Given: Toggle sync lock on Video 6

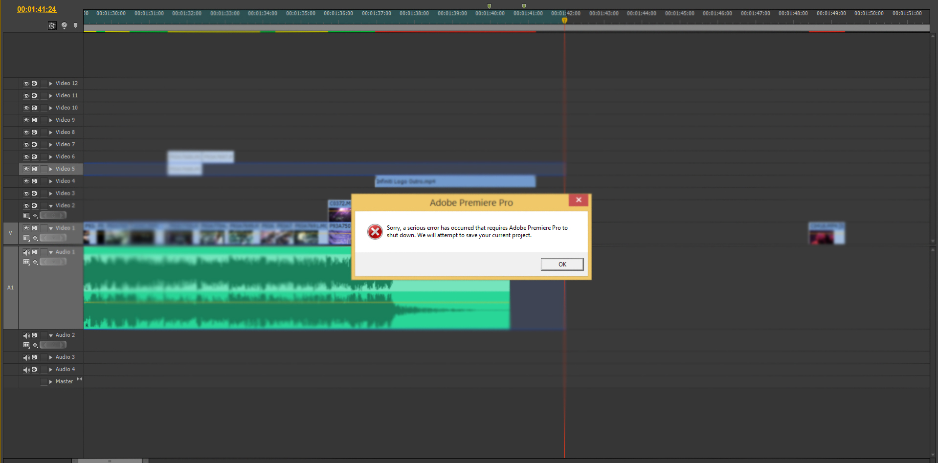Looking at the screenshot, I should click(35, 157).
